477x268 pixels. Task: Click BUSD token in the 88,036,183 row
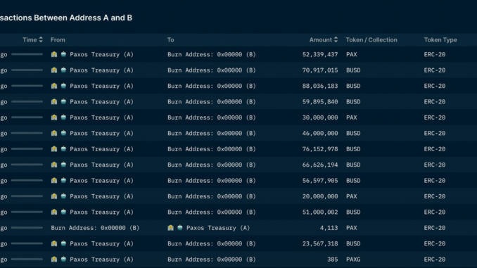point(353,86)
